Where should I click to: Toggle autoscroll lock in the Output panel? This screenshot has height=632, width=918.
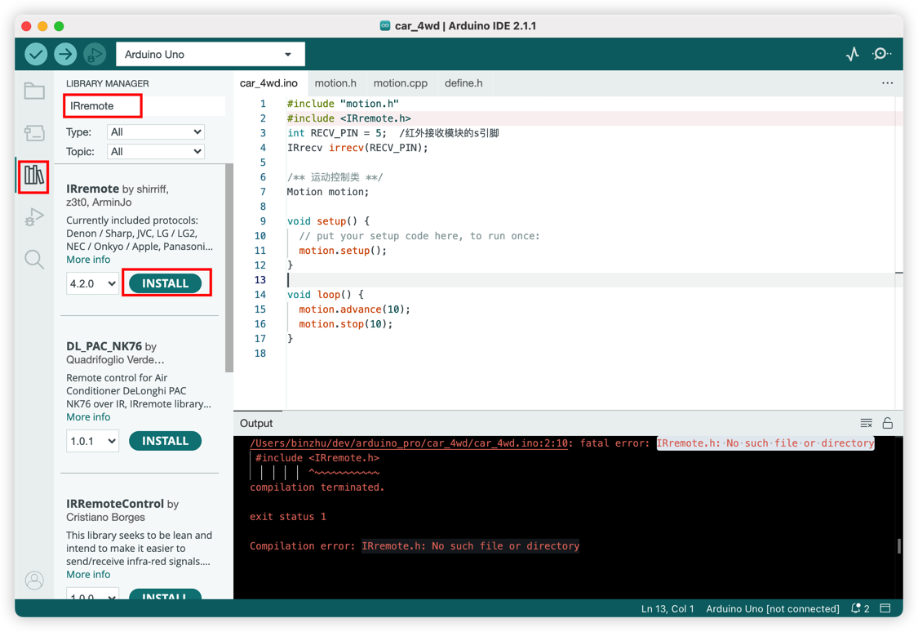[x=887, y=423]
